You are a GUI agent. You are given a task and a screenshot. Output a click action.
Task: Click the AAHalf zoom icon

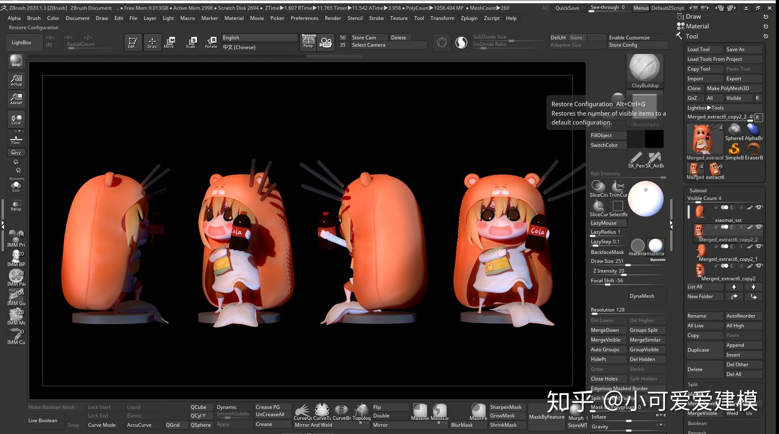pos(16,99)
